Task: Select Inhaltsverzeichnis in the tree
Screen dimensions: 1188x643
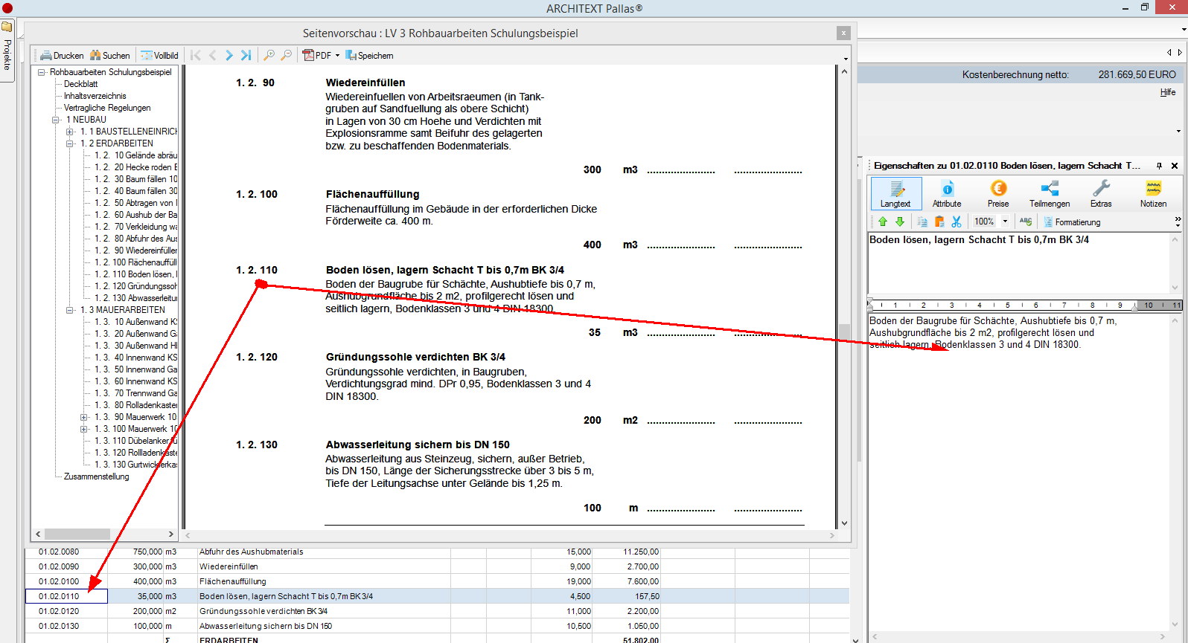Action: pos(95,96)
